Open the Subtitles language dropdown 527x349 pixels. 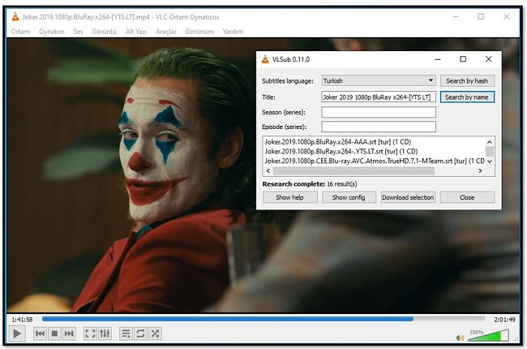tap(379, 80)
